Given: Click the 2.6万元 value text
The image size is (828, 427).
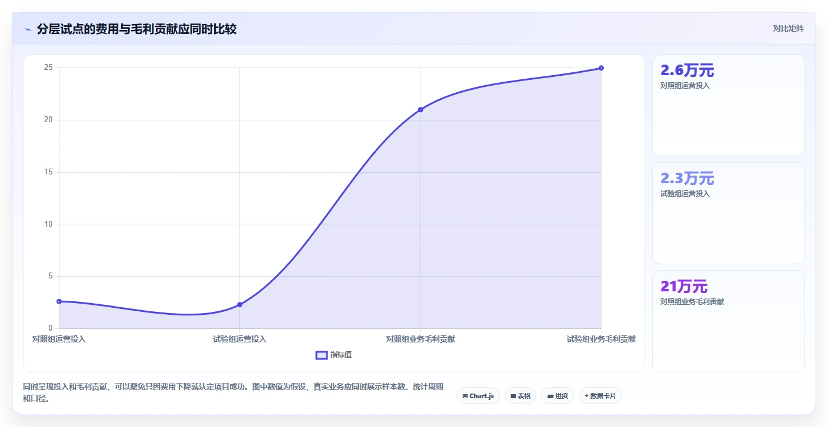Looking at the screenshot, I should pos(687,70).
